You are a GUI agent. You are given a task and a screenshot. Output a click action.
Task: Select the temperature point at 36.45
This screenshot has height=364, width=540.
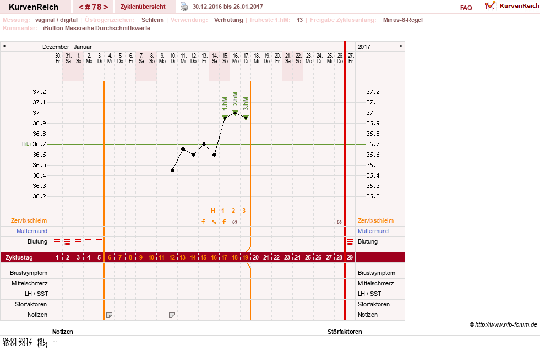pyautogui.click(x=172, y=170)
